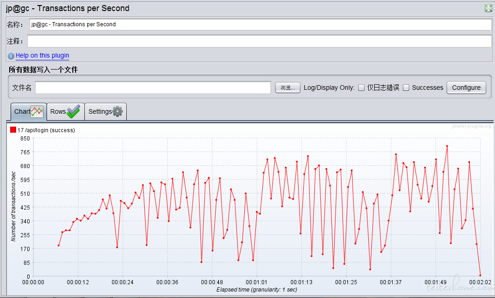Open the Settings tab
Viewport: 495px width, 298px height.
point(100,111)
